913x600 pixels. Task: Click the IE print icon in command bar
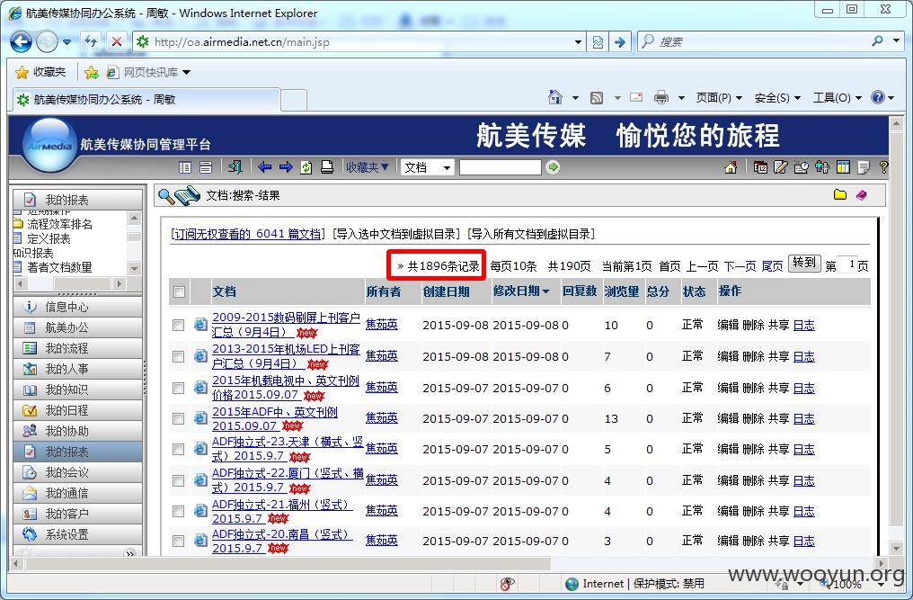[x=660, y=98]
